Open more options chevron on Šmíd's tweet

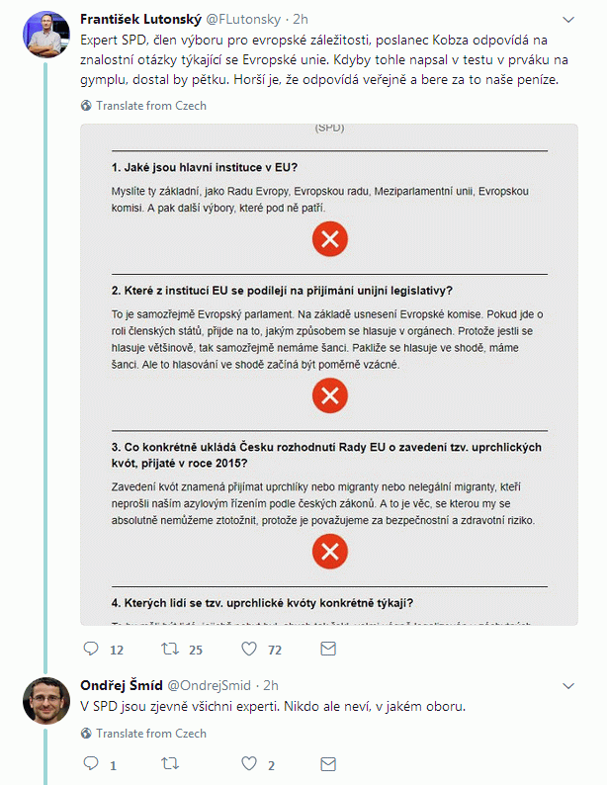tap(568, 686)
